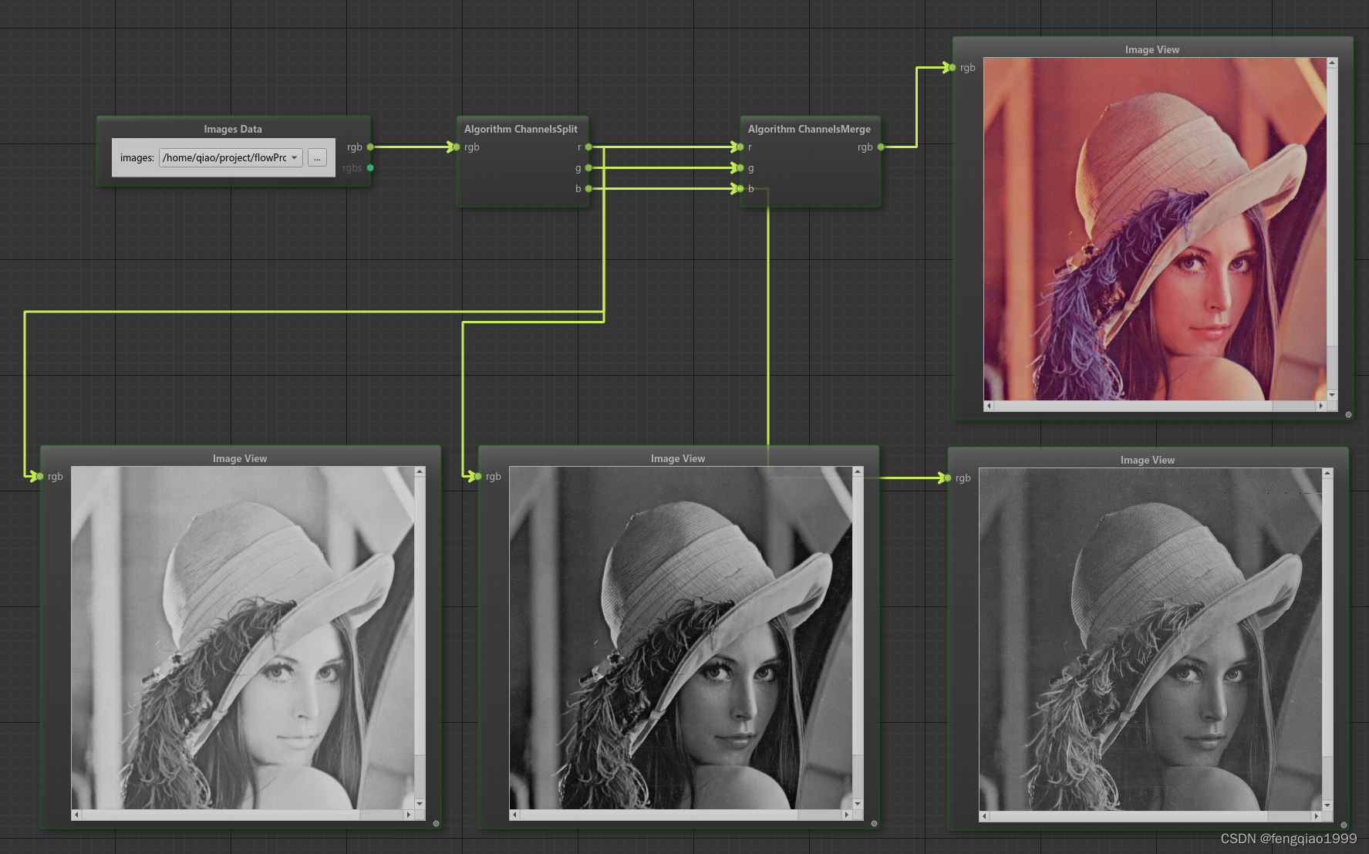The image size is (1369, 854).
Task: Click the bottom-left grayscale red channel image
Action: point(243,638)
